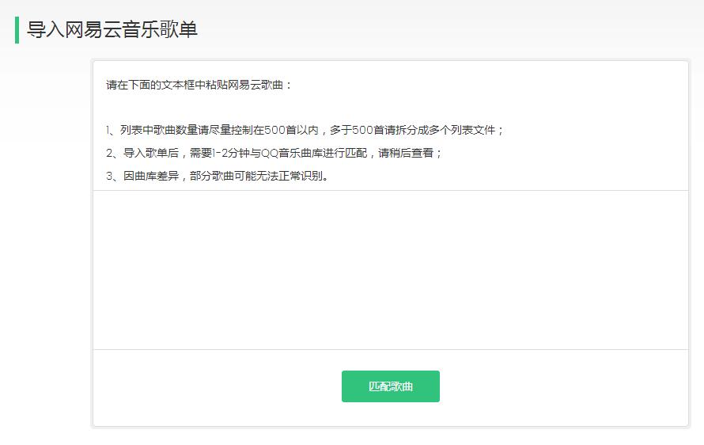
Task: Click the 导入网易云音乐歌单 page heading
Action: 112,30
